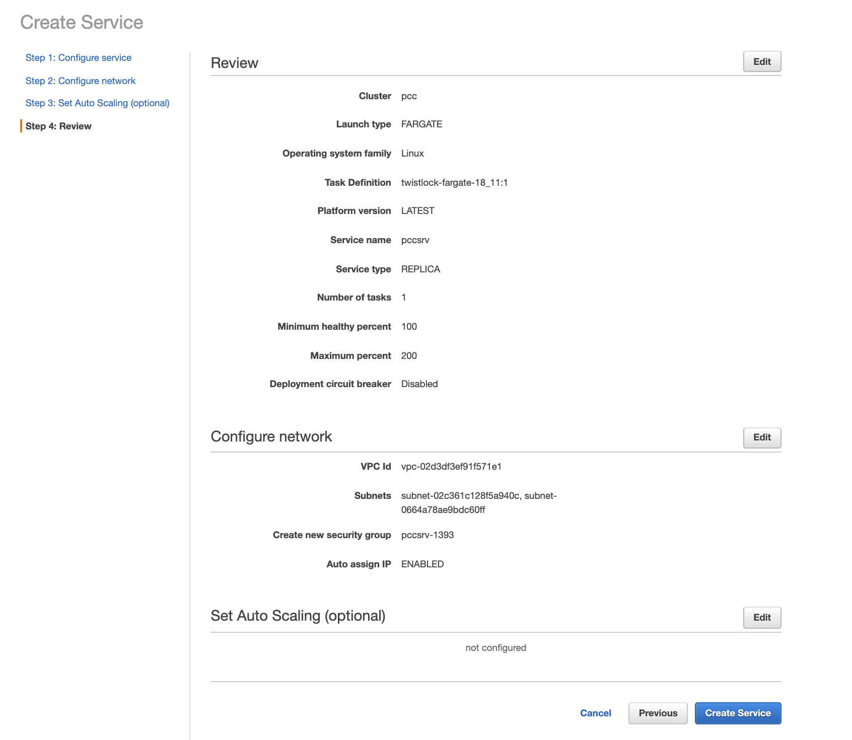Edit the Set Auto Scaling section
852x740 pixels.
pos(761,617)
